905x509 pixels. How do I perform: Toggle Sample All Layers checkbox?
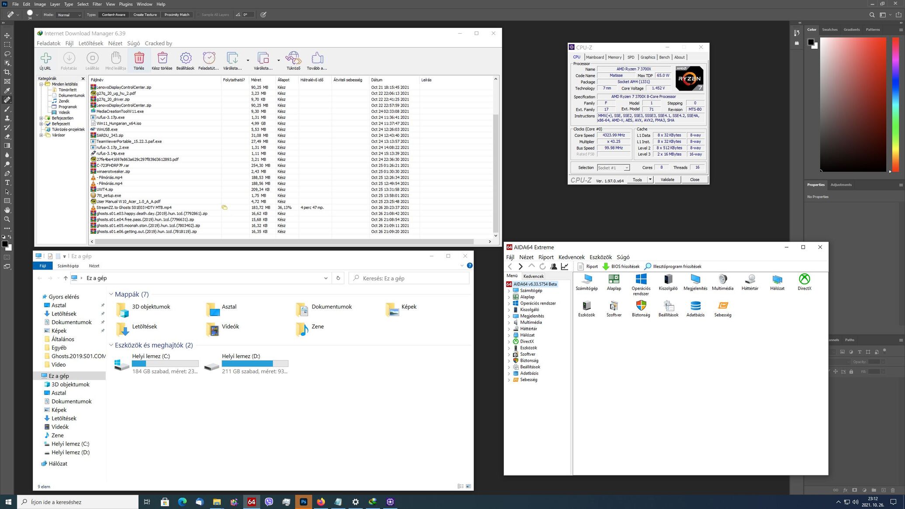(199, 15)
